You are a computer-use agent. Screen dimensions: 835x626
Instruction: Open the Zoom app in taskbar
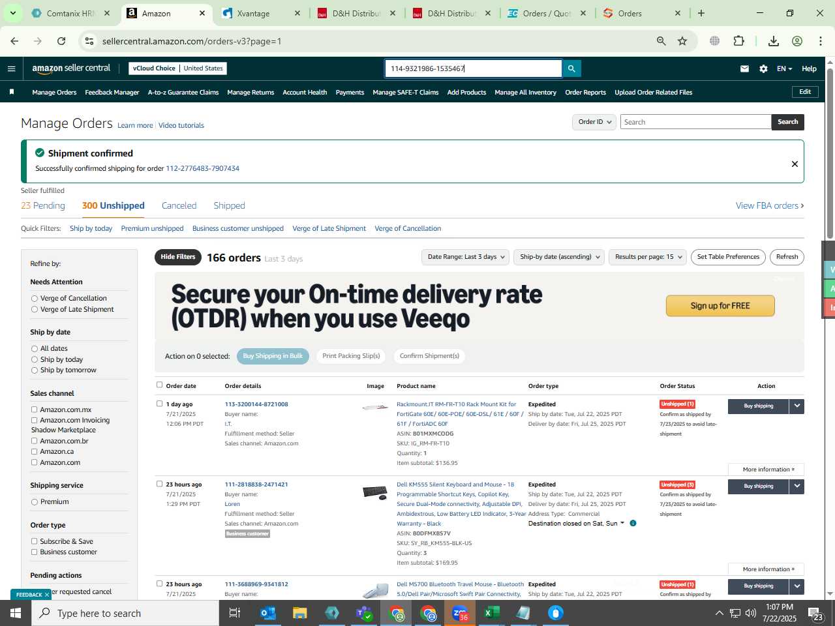point(460,613)
